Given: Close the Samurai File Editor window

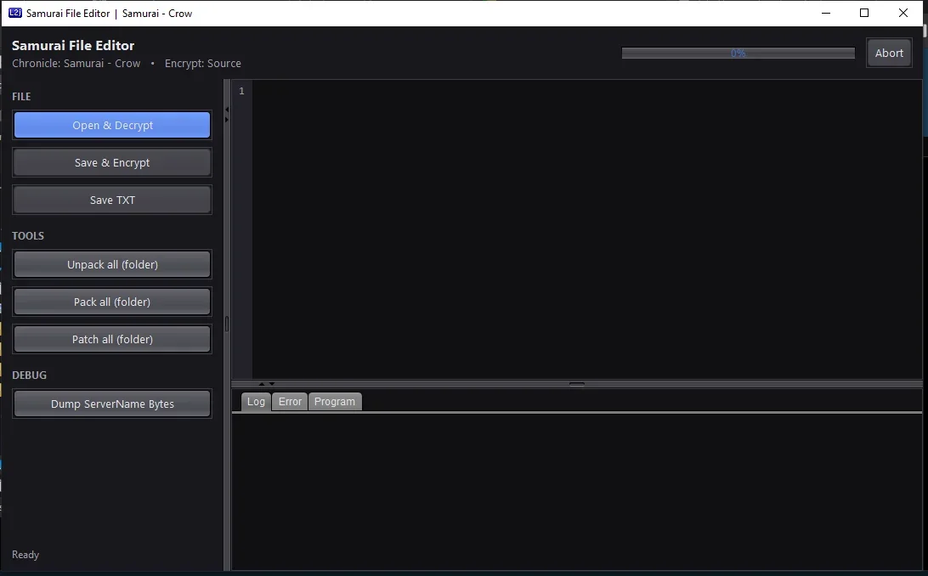Looking at the screenshot, I should 903,13.
